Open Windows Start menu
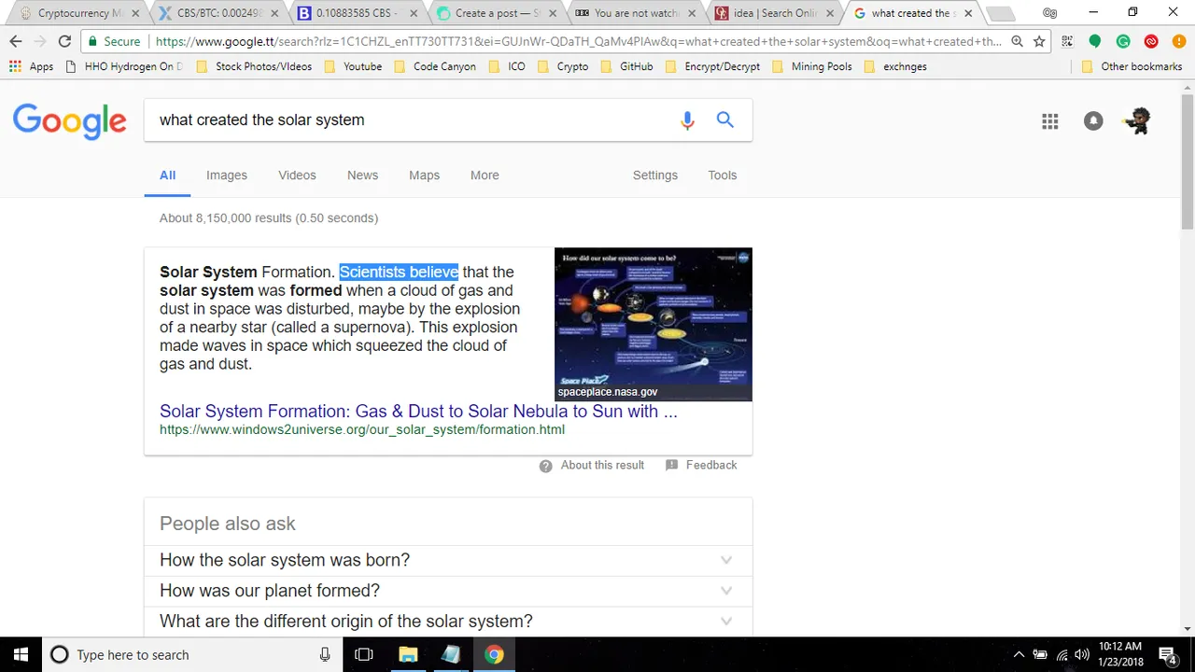Viewport: 1195px width, 672px height. pyautogui.click(x=21, y=654)
